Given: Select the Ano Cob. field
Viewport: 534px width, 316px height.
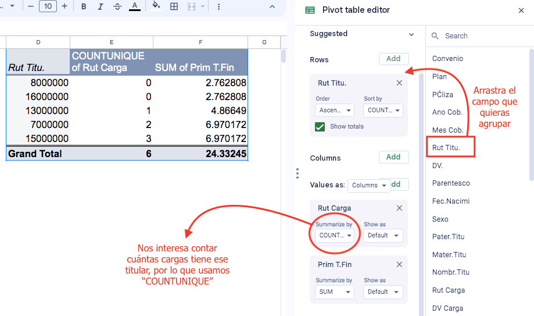Looking at the screenshot, I should 447,112.
